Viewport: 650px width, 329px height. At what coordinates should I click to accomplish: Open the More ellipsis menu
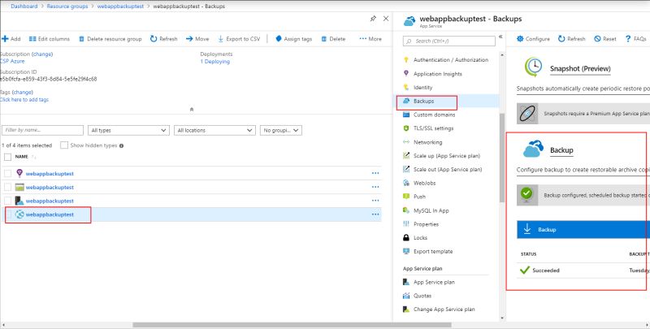[x=370, y=39]
